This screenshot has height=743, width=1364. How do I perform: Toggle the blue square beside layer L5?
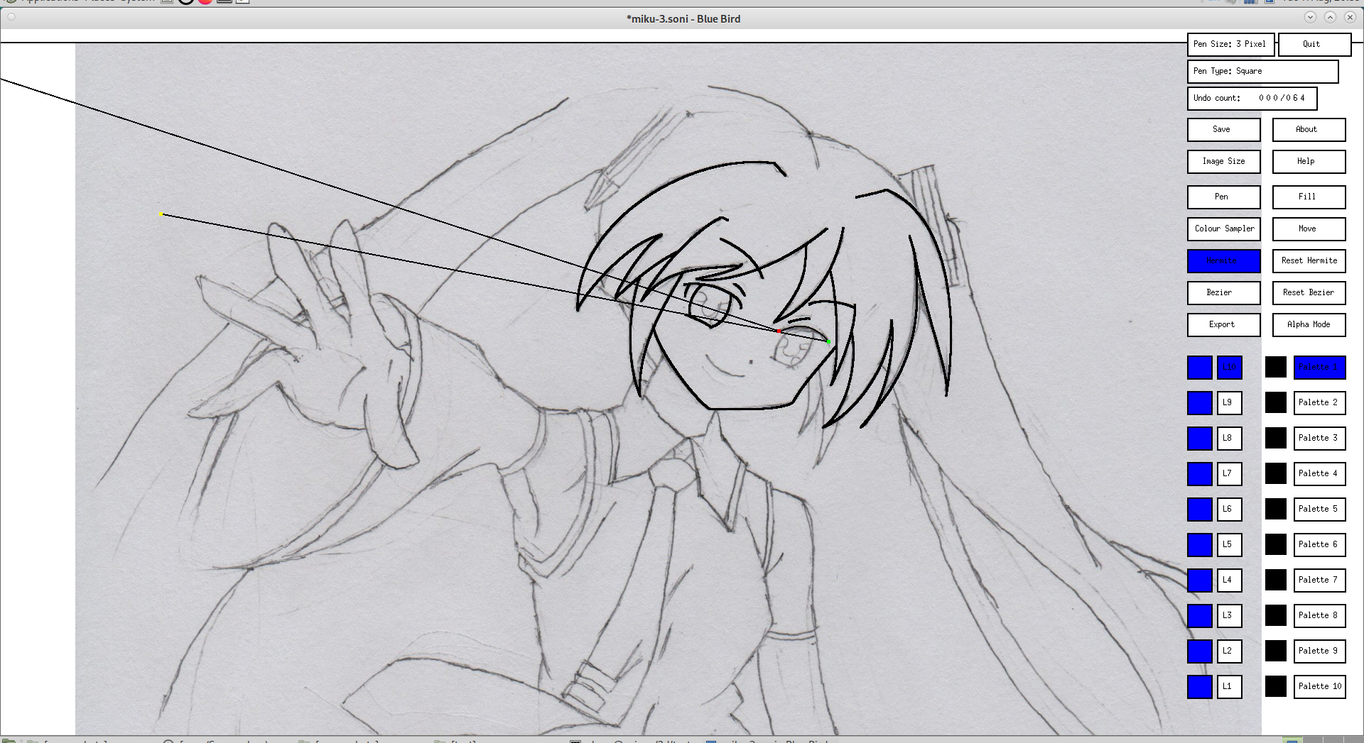(x=1200, y=545)
